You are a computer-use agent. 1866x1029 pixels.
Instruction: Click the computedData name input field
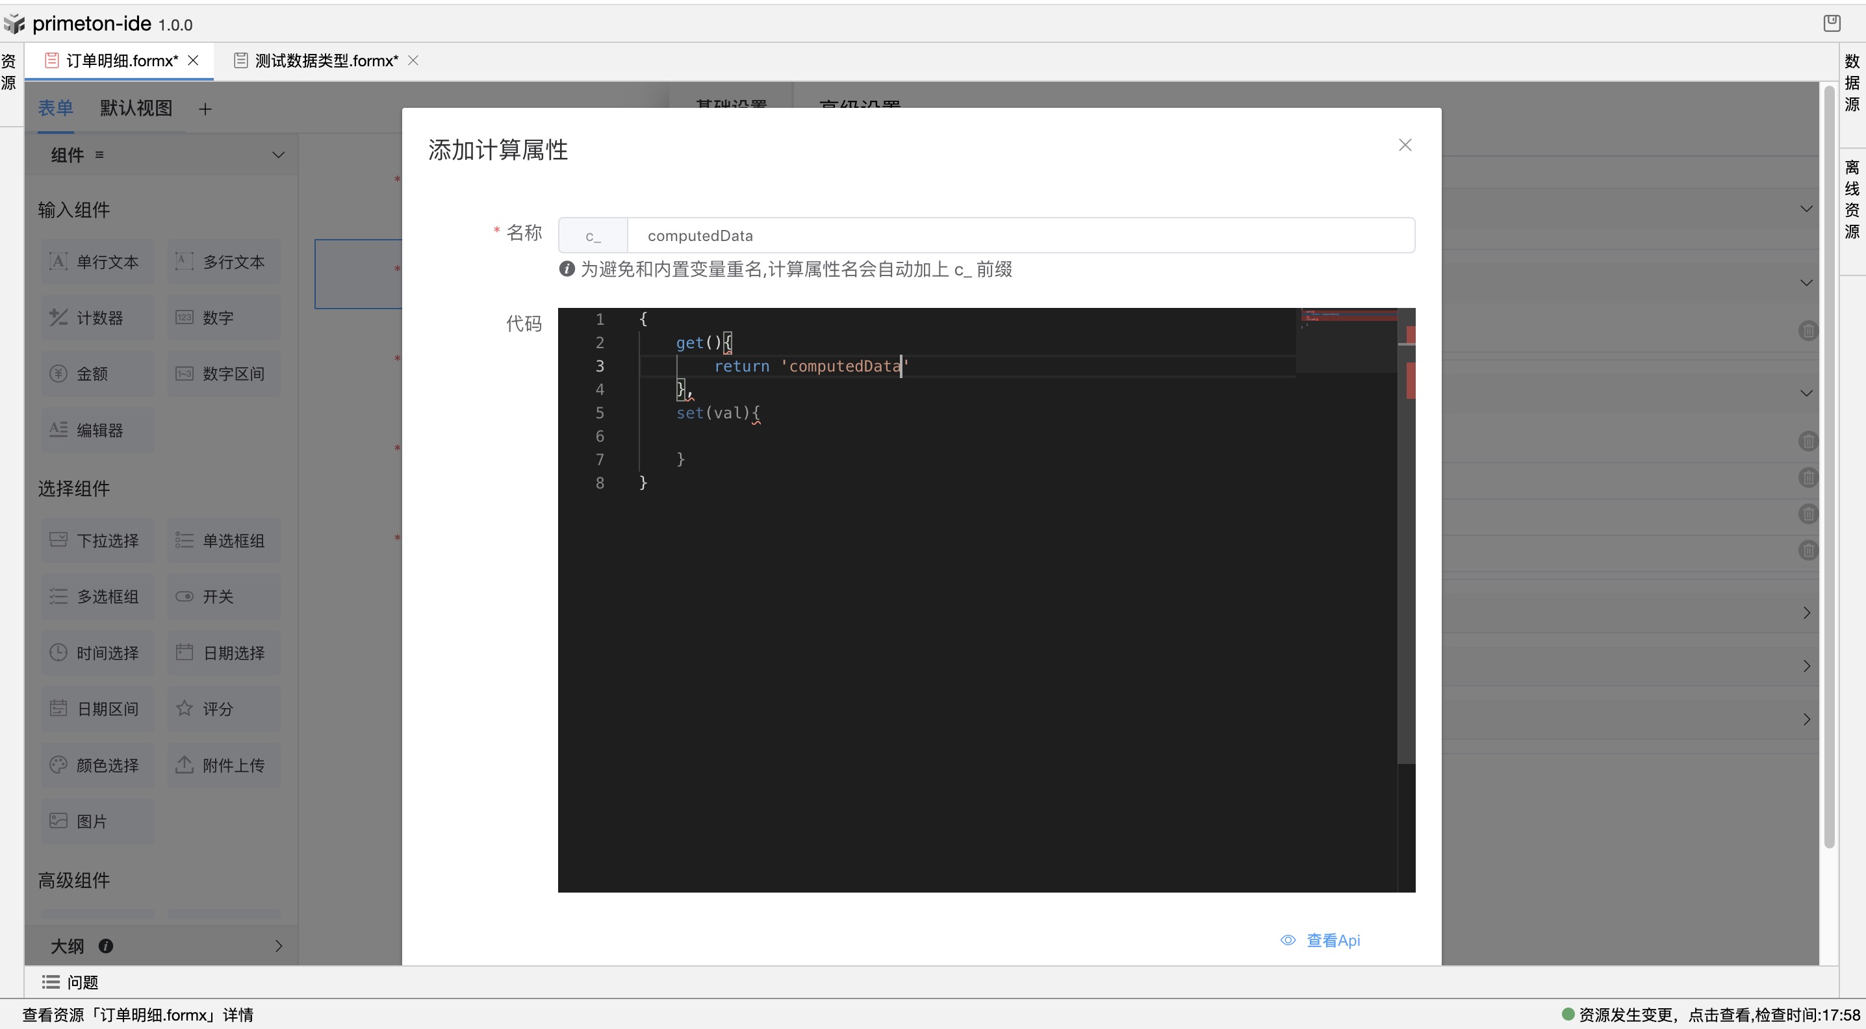coord(1020,235)
